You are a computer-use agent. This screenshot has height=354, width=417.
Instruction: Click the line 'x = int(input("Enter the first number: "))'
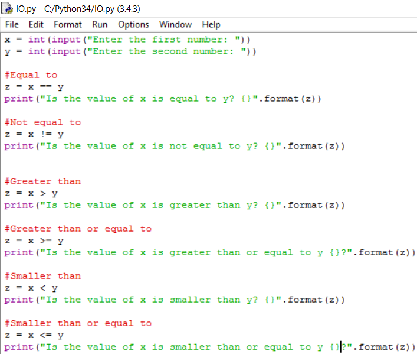pos(127,40)
